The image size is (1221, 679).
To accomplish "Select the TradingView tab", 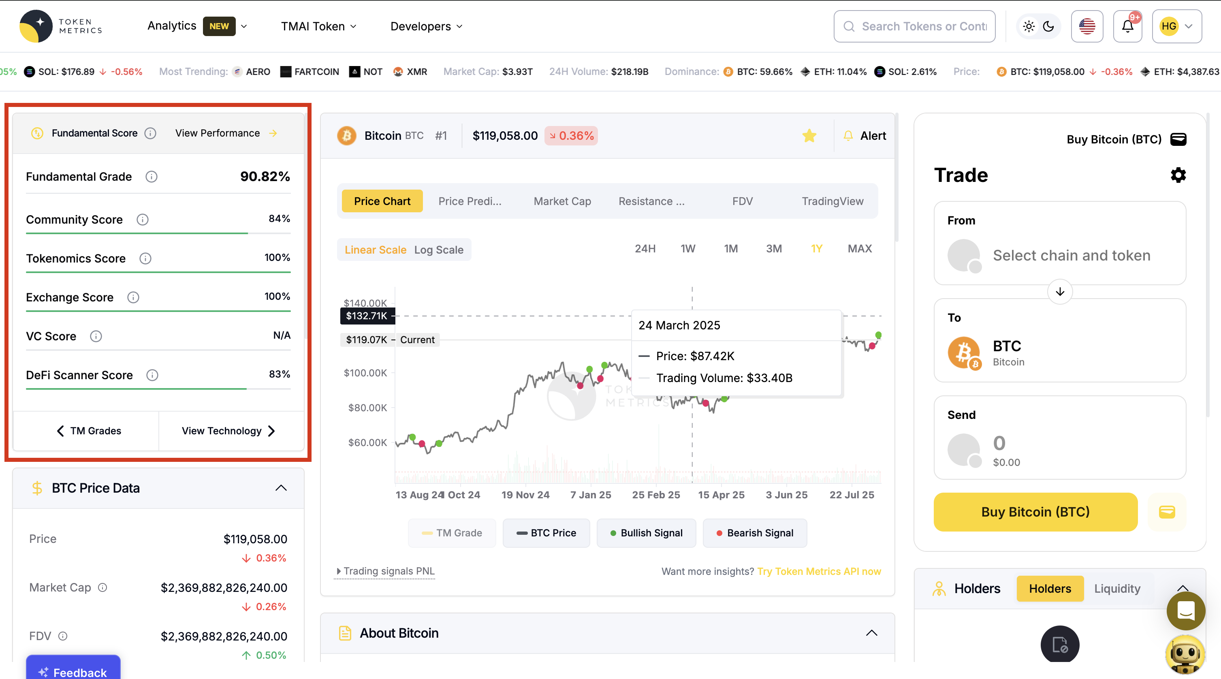I will click(x=832, y=201).
